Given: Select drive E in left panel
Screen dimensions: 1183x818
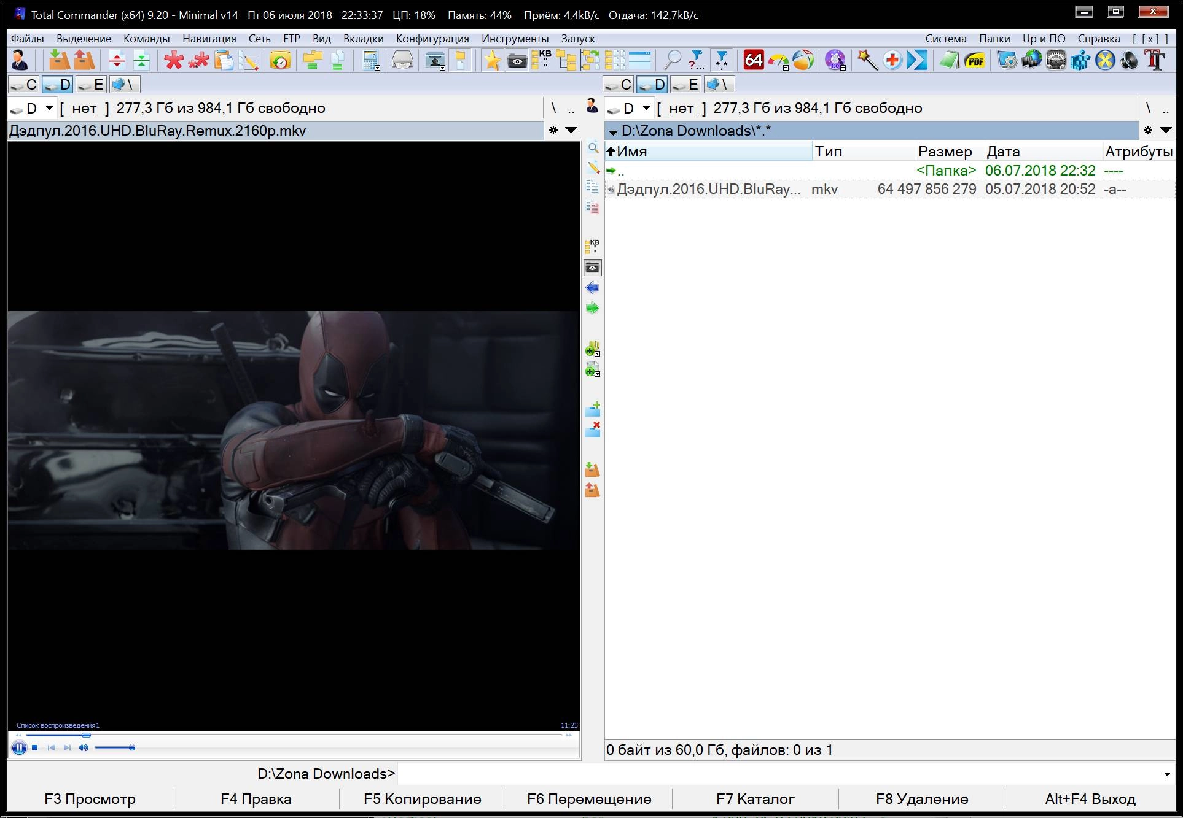Looking at the screenshot, I should click(x=91, y=85).
